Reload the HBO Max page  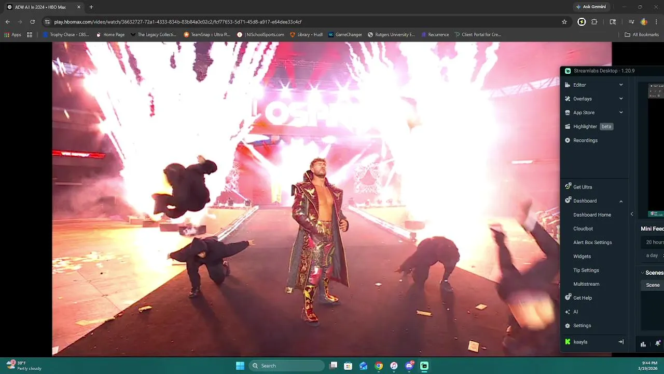click(33, 22)
